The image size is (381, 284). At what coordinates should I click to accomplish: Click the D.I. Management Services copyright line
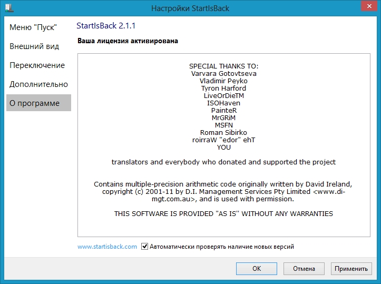[223, 191]
